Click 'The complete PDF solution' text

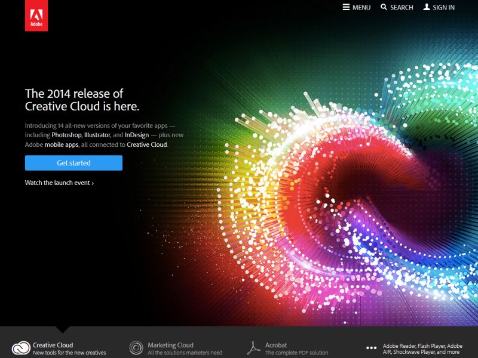[296, 353]
